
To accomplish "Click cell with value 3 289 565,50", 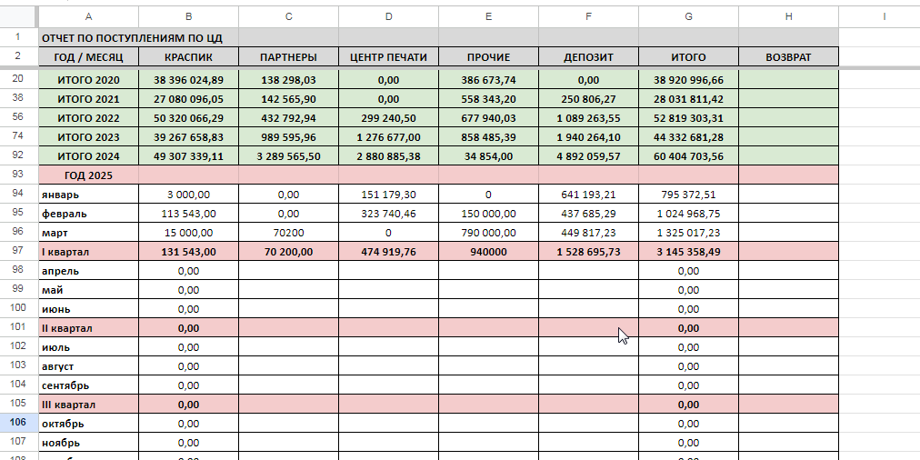I will pos(289,156).
